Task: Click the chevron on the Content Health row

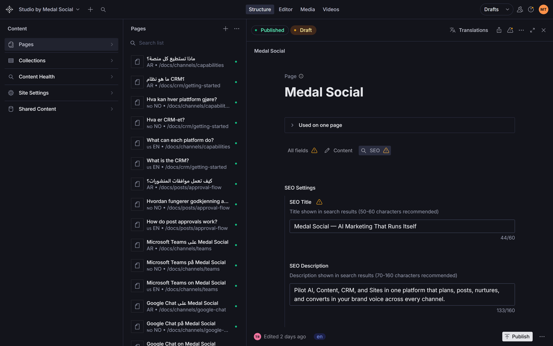Action: [112, 77]
